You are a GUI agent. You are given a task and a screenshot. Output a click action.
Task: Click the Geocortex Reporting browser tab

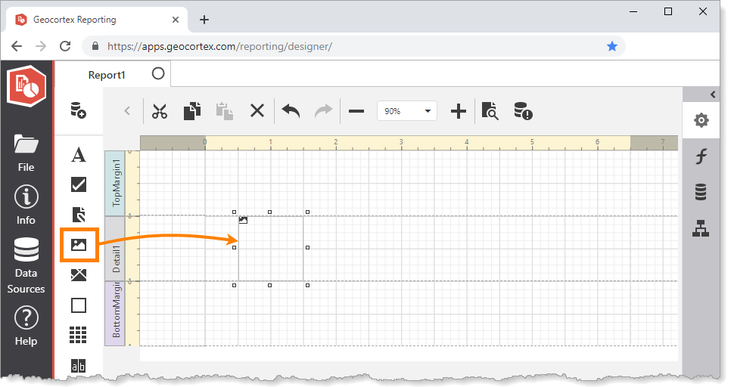click(98, 20)
